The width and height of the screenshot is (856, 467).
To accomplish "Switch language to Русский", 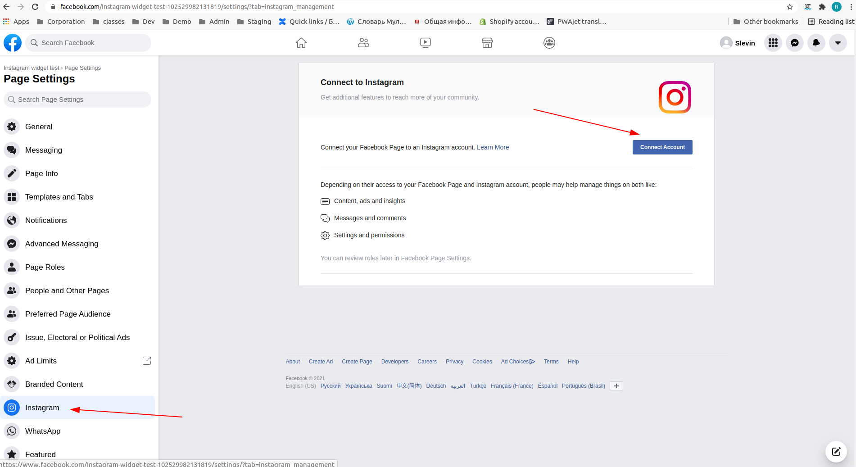I will point(331,386).
